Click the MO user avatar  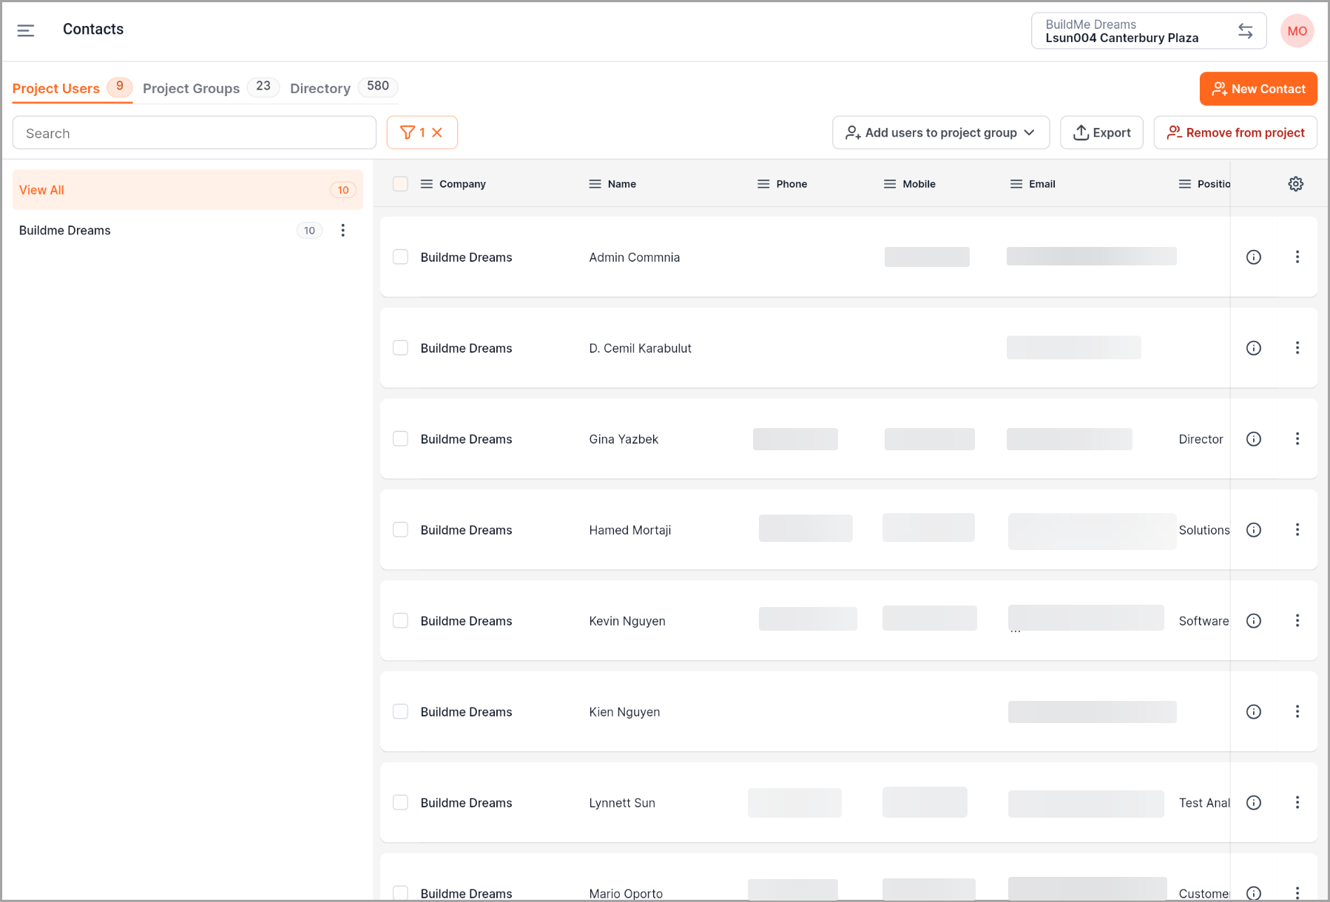1297,31
